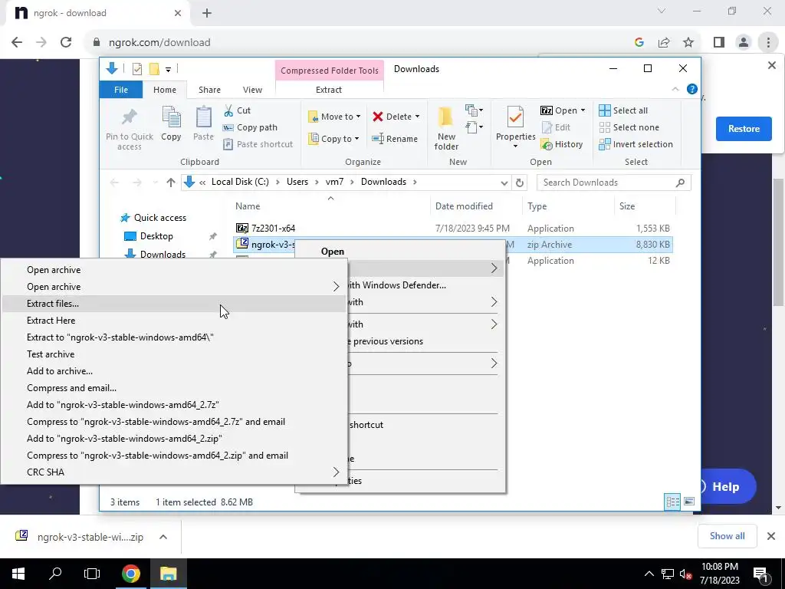Click Invert selection in the ribbon
Viewport: 785px width, 589px height.
(636, 144)
